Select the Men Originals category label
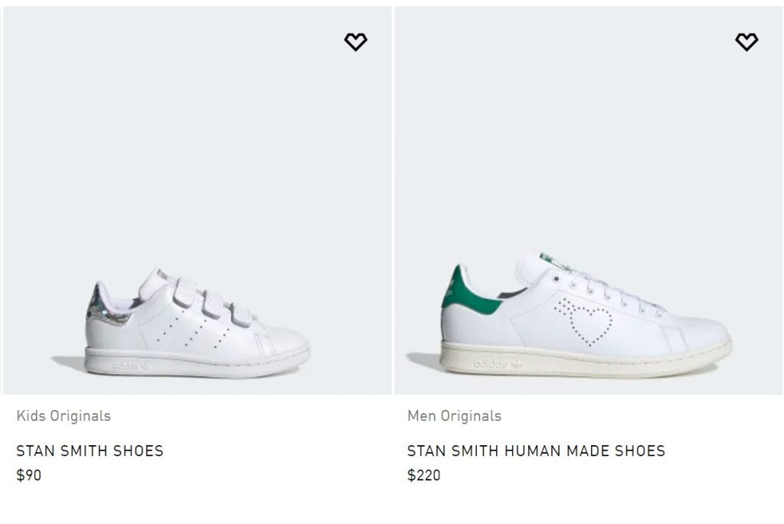 [x=454, y=416]
